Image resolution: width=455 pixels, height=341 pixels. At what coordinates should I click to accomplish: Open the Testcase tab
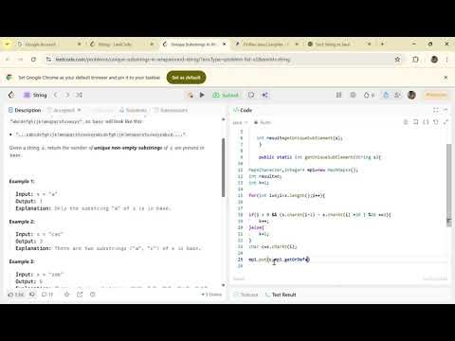[x=246, y=295]
